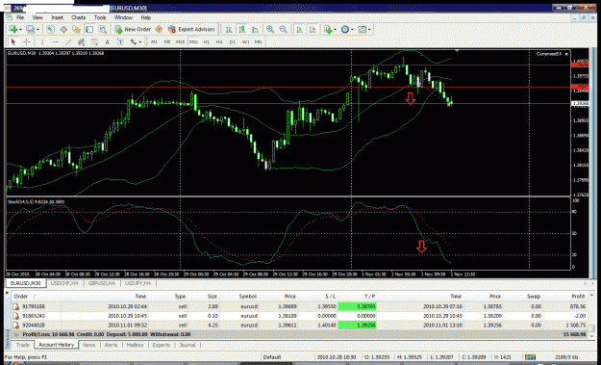Image resolution: width=601 pixels, height=365 pixels.
Task: Open the New Chart dropdown arrow
Action: [20, 29]
